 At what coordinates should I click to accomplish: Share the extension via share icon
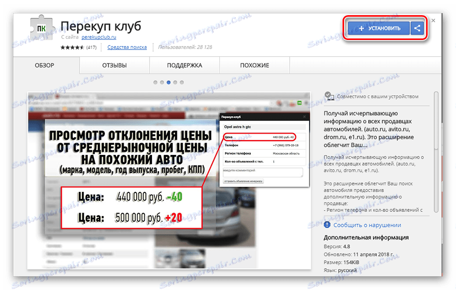(x=417, y=28)
